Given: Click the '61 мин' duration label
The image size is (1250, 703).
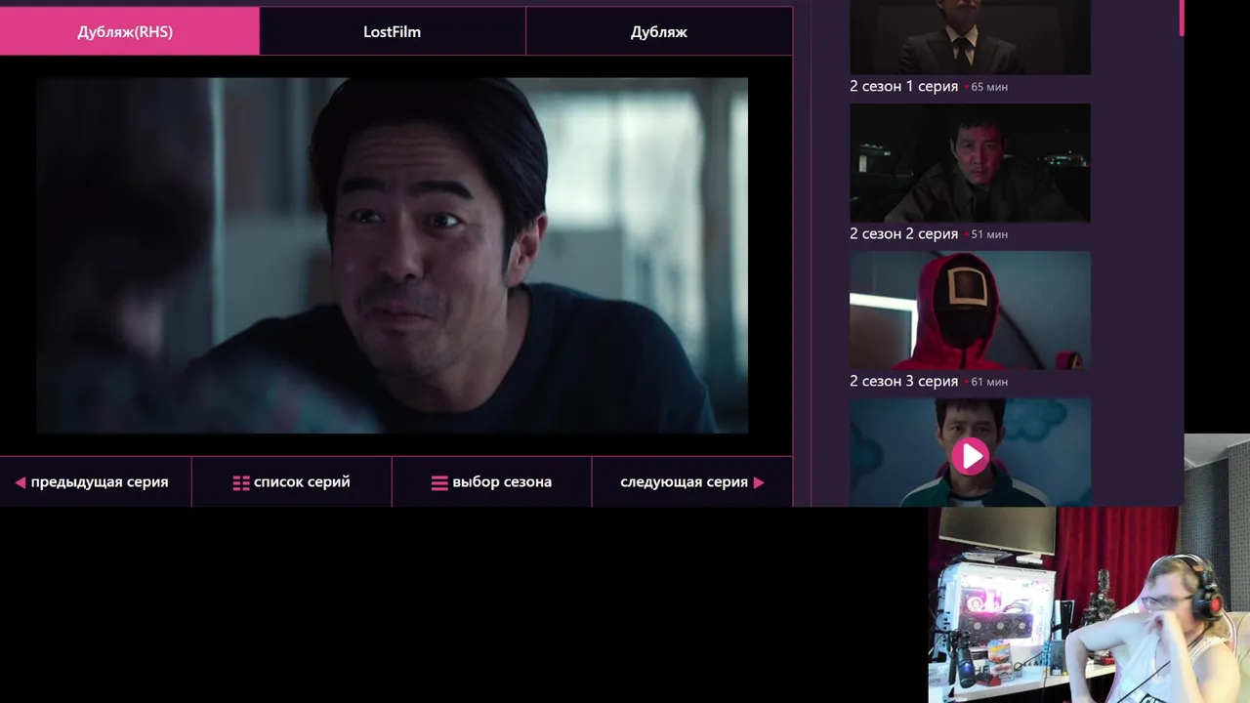Looking at the screenshot, I should coord(989,382).
